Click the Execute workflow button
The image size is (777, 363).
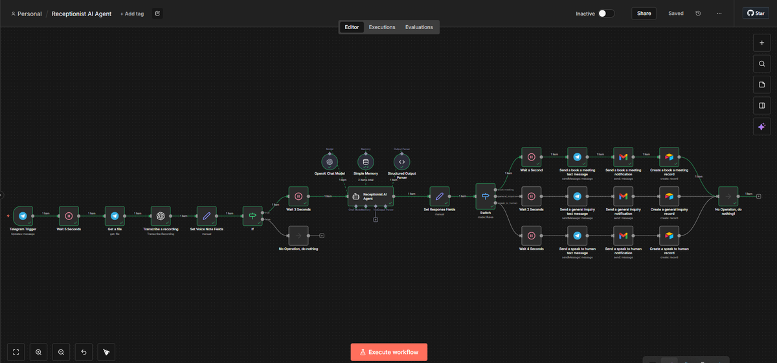(389, 352)
